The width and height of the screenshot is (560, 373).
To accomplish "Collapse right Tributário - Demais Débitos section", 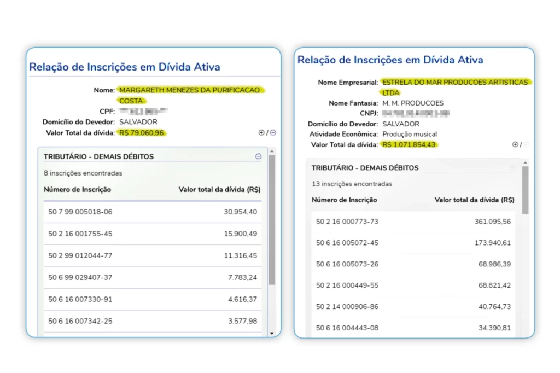I will pos(512,168).
